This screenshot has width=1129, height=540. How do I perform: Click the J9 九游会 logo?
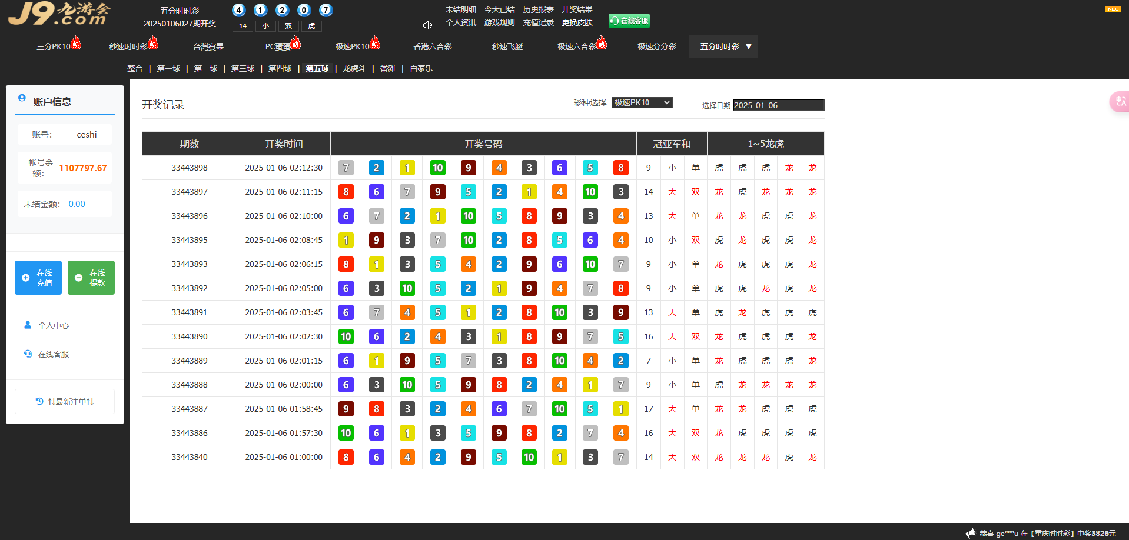pos(59,14)
